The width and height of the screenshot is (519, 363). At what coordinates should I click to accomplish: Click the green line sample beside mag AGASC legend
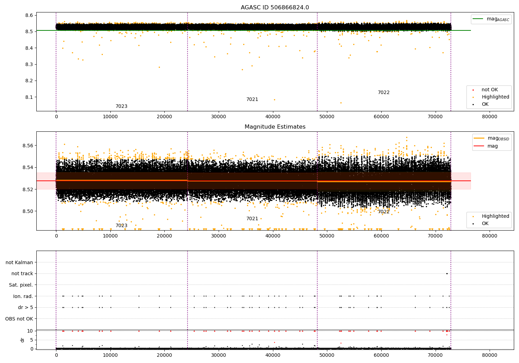pyautogui.click(x=478, y=19)
